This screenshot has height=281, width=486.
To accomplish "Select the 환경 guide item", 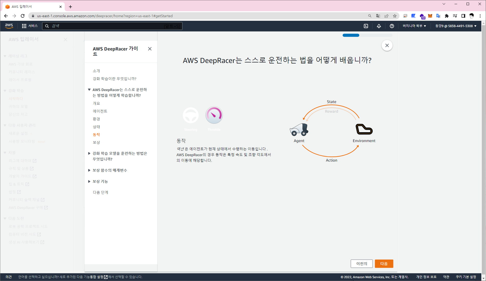I will click(96, 119).
